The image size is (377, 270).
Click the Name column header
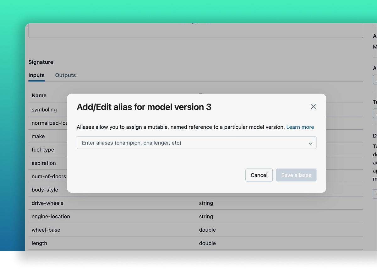(39, 95)
